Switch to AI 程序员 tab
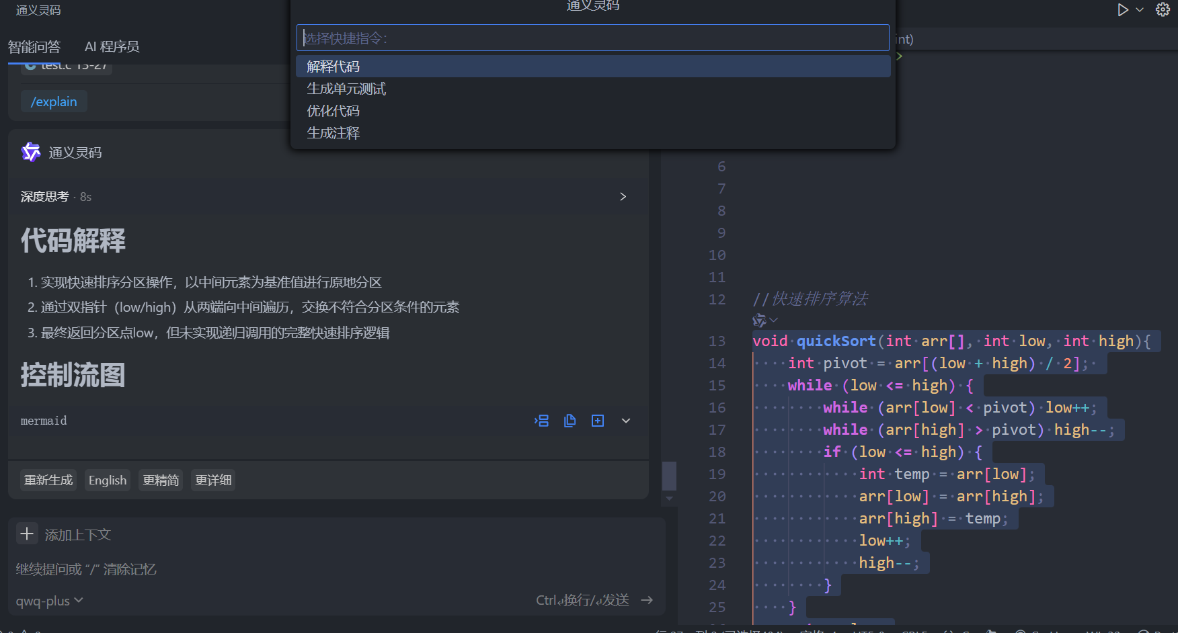 (x=112, y=46)
